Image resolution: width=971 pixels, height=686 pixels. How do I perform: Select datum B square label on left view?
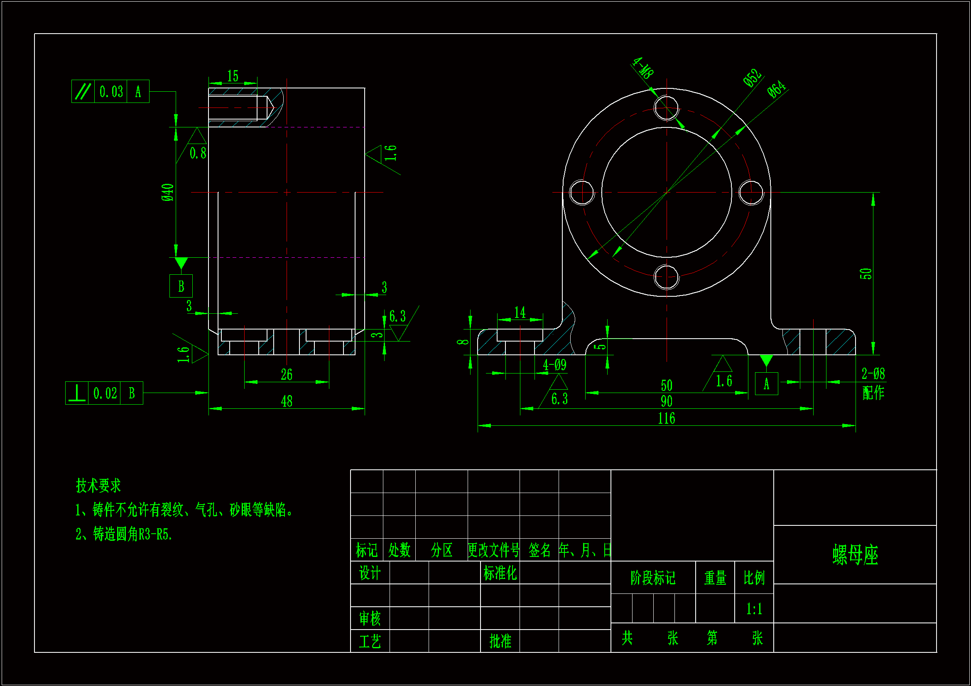point(181,286)
